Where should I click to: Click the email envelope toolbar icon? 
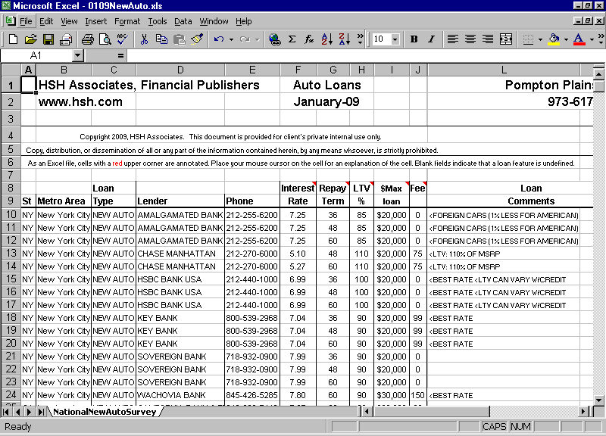pos(66,39)
